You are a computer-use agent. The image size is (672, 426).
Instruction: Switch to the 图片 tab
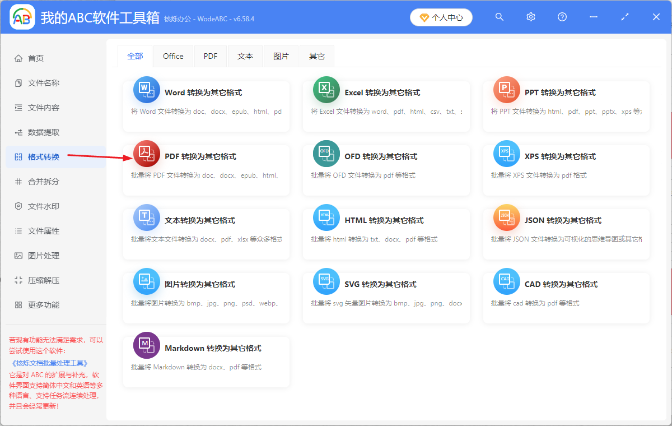coord(281,55)
